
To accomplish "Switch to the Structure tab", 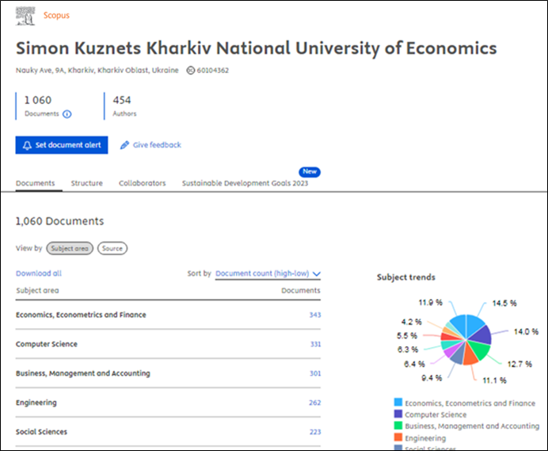I will pyautogui.click(x=86, y=183).
